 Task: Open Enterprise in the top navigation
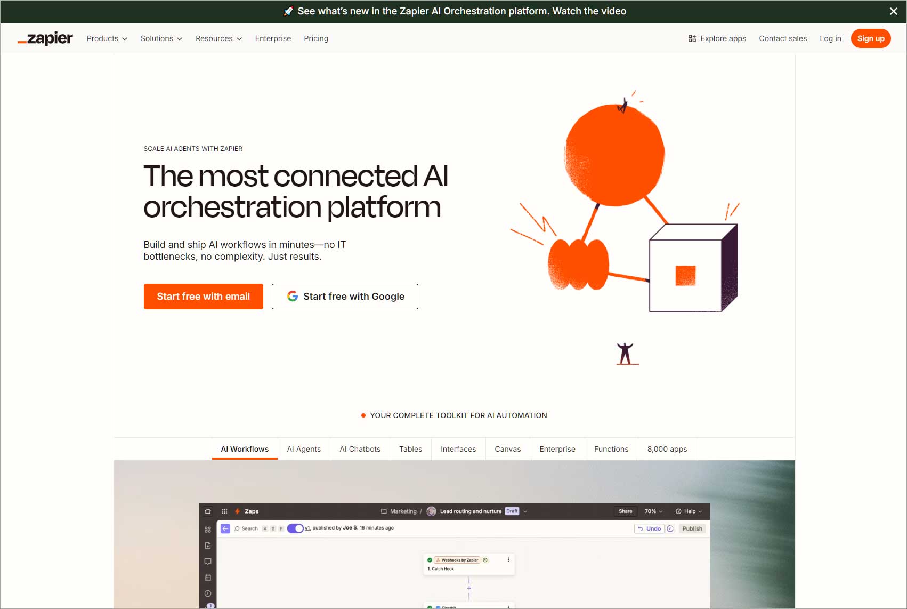[273, 38]
